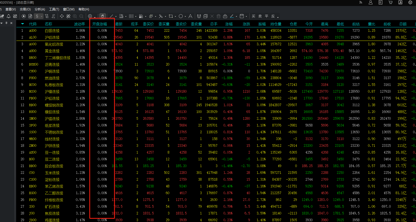The width and height of the screenshot is (416, 222).
Task: Click the side panel pin icon
Action: click(x=7, y=23)
